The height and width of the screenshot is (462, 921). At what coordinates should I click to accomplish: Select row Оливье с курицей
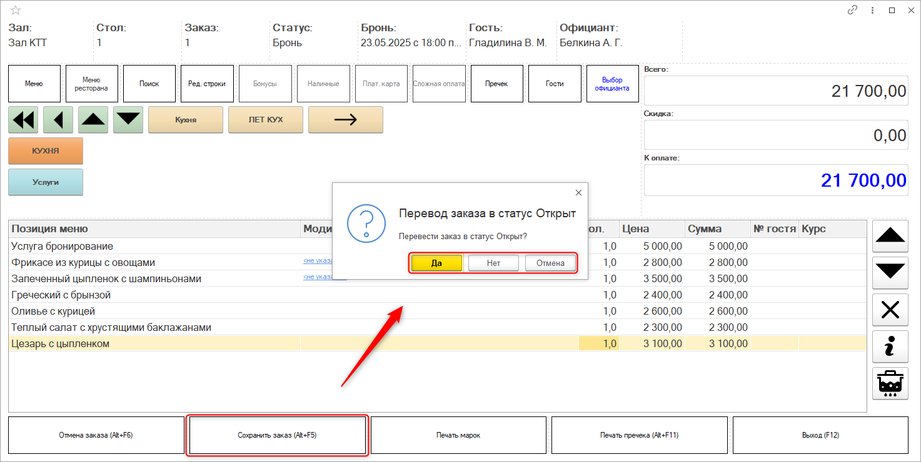[x=438, y=311]
